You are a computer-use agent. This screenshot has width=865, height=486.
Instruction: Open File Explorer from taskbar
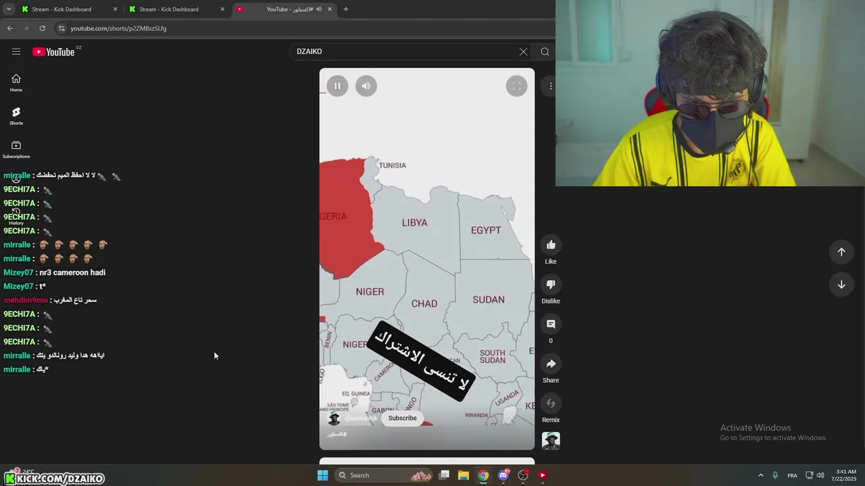[x=464, y=475]
